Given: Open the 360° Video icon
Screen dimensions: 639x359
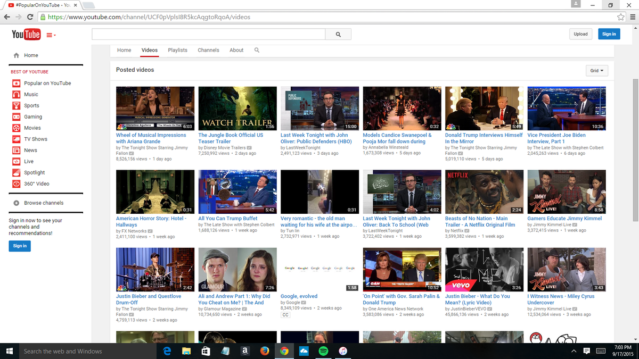Looking at the screenshot, I should point(17,184).
